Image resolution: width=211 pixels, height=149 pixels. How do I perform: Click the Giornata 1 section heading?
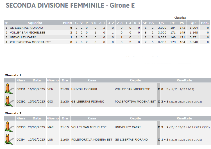(x=13, y=75)
